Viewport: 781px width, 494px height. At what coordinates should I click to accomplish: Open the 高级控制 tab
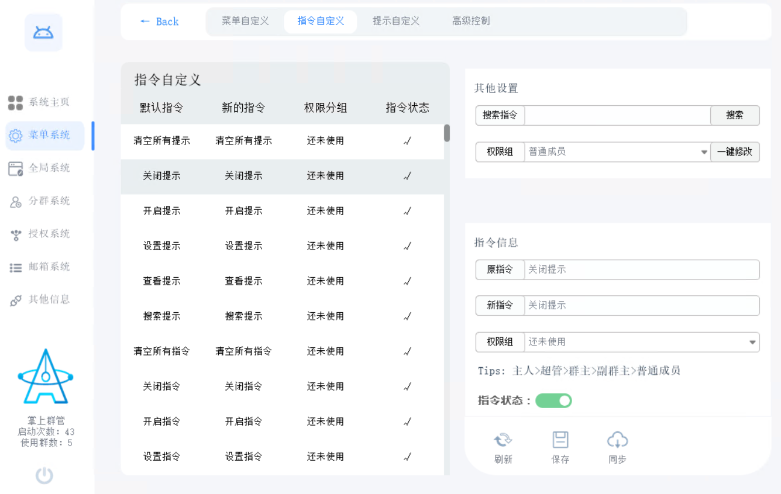471,21
